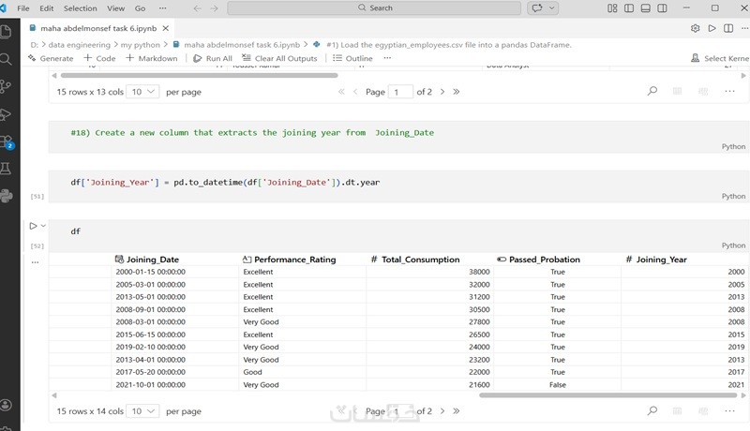The image size is (750, 431).
Task: Click the Search command center box
Action: (374, 7)
